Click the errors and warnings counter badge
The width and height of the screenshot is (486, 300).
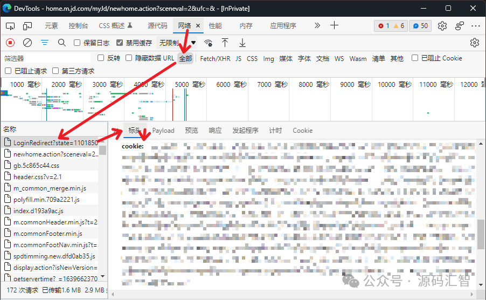pos(391,26)
